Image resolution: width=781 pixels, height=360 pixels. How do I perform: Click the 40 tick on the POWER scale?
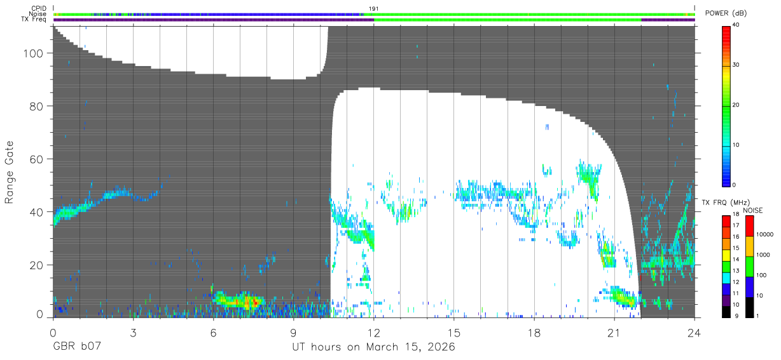(736, 25)
